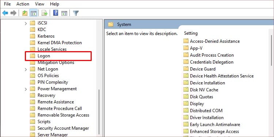The height and width of the screenshot is (137, 274).
Task: Open the File menu
Action: click(x=7, y=4)
